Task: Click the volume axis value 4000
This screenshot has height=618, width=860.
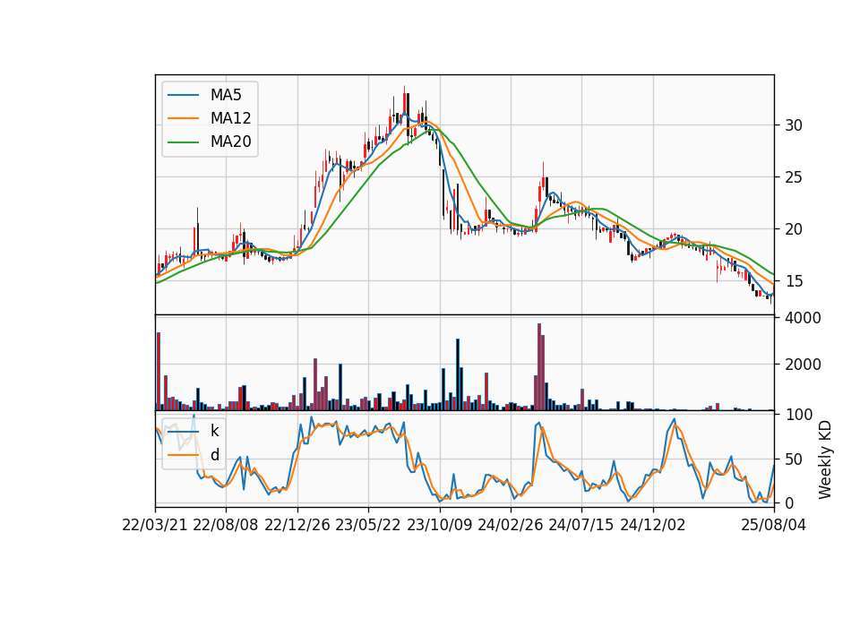Action: pos(803,317)
